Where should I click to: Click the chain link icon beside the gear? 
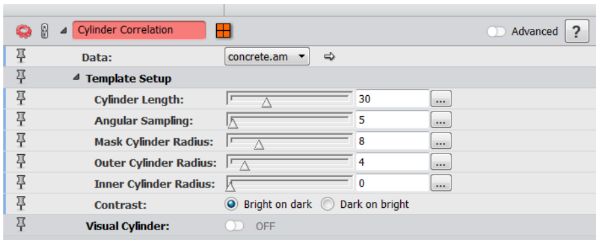click(x=45, y=31)
